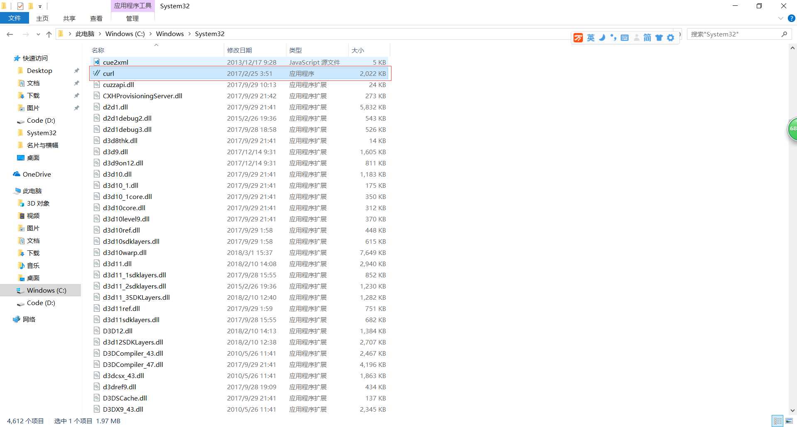
Task: Open the 名片与横幅 folder in sidebar
Action: (x=42, y=146)
